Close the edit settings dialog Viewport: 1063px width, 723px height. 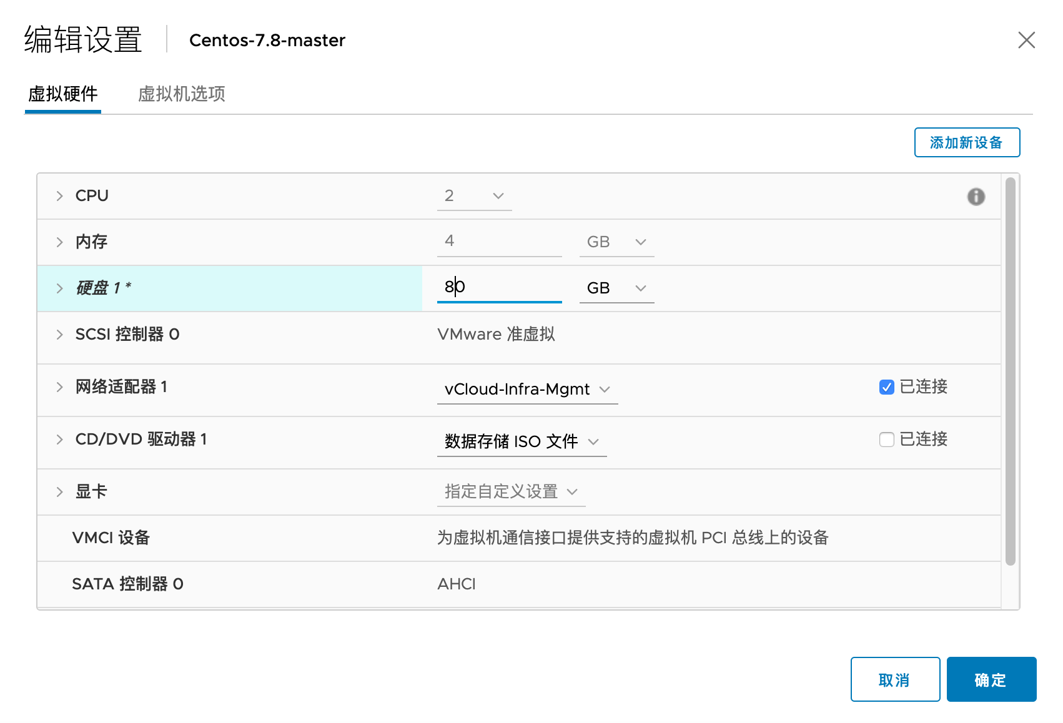[x=1026, y=40]
